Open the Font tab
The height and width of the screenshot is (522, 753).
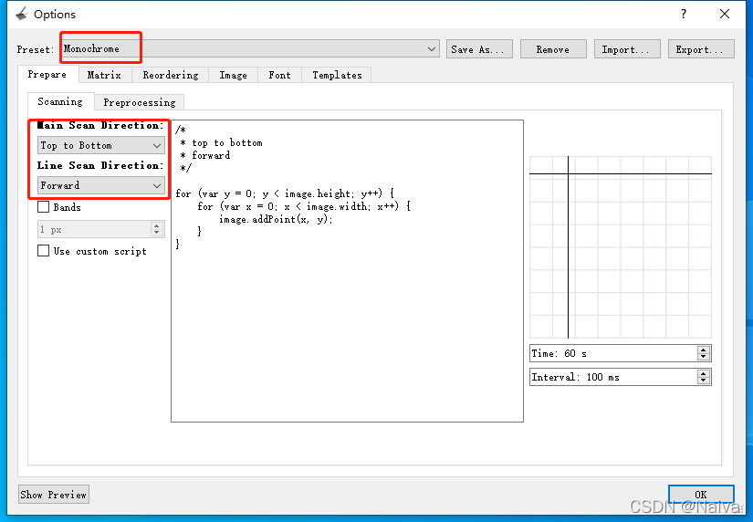279,75
